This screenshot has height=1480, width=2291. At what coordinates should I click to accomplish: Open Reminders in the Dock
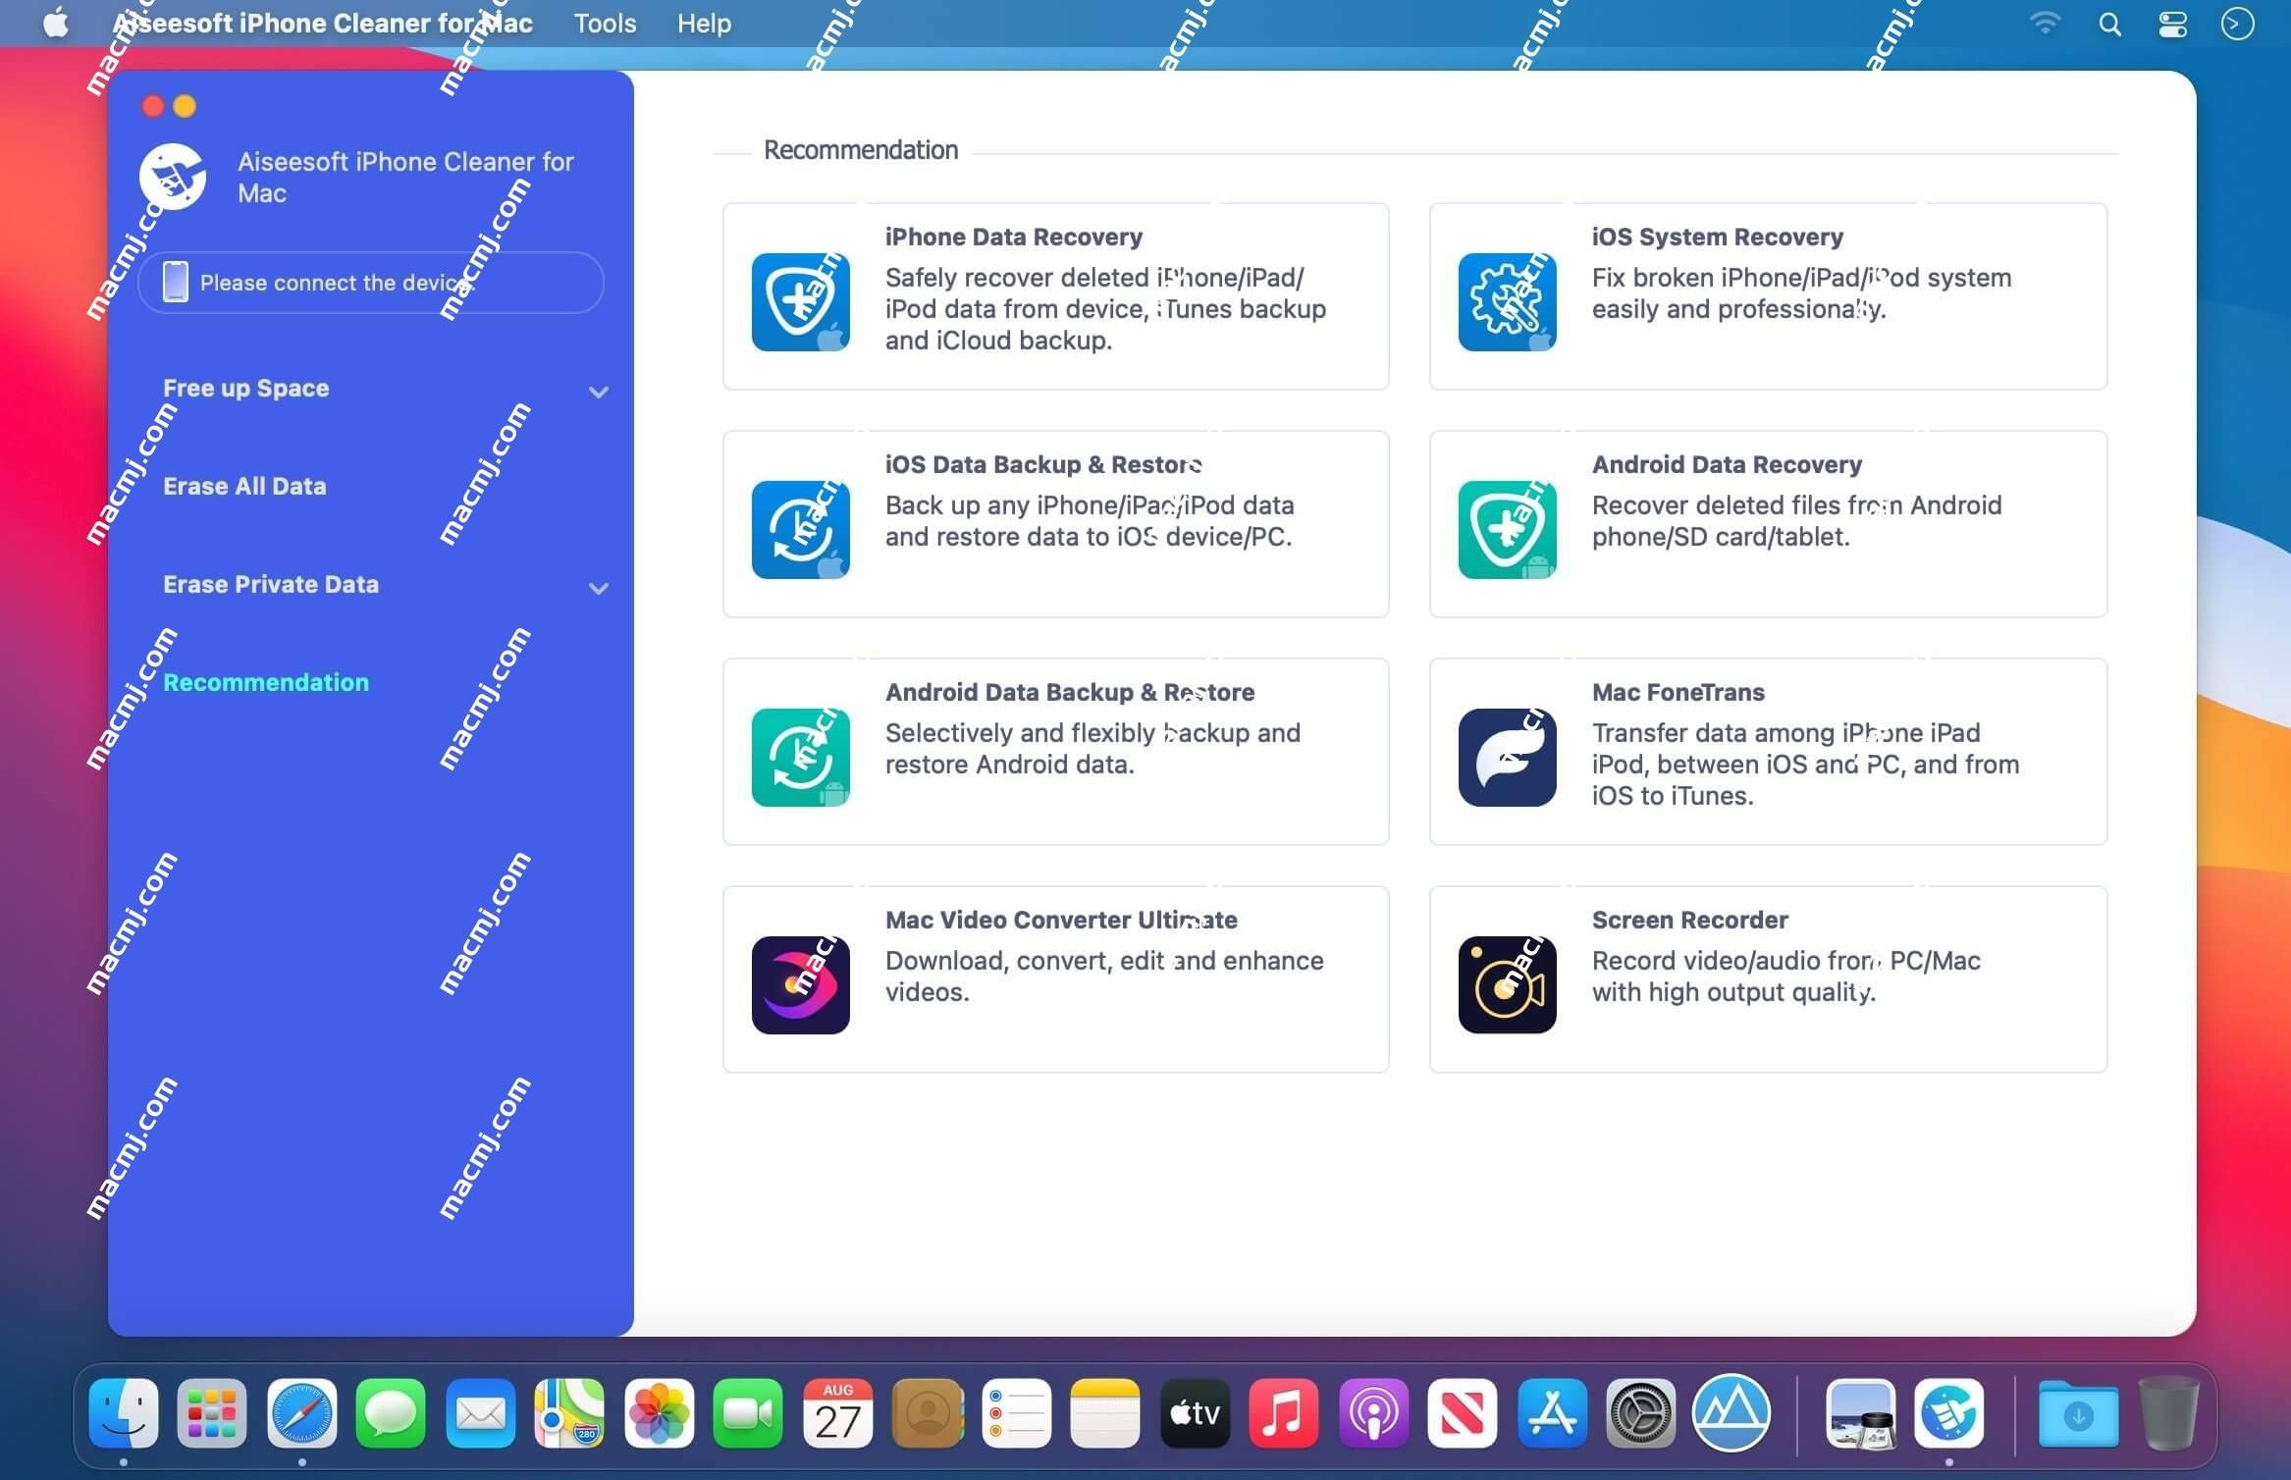[x=1016, y=1413]
